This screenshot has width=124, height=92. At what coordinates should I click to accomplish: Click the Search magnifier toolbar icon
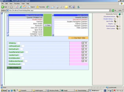click(x=29, y=7)
